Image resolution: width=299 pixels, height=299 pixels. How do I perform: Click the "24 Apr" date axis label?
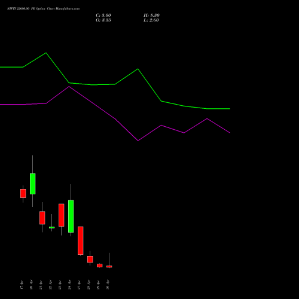point(69,285)
